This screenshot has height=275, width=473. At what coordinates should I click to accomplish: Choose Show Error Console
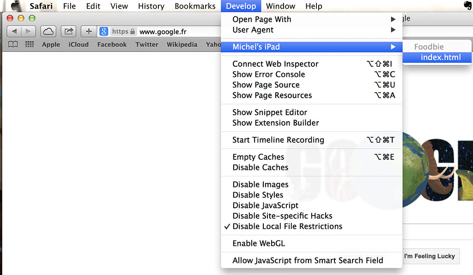(268, 74)
